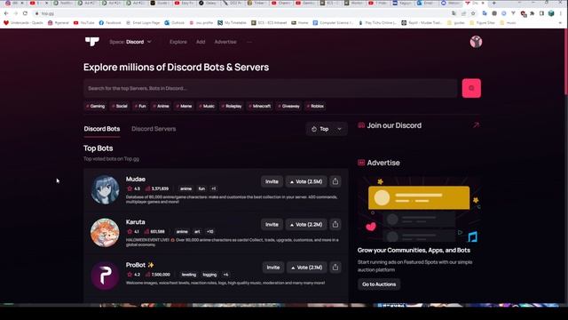Focus the search Servers, Bots input field
Viewport: 568px width, 320px height.
270,88
